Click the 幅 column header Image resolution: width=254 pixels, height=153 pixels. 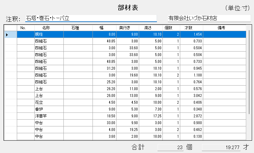[x=105, y=28]
